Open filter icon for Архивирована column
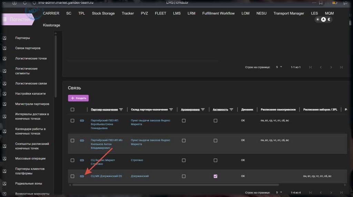Screen dimensions: 353x197 pyautogui.click(x=203, y=110)
